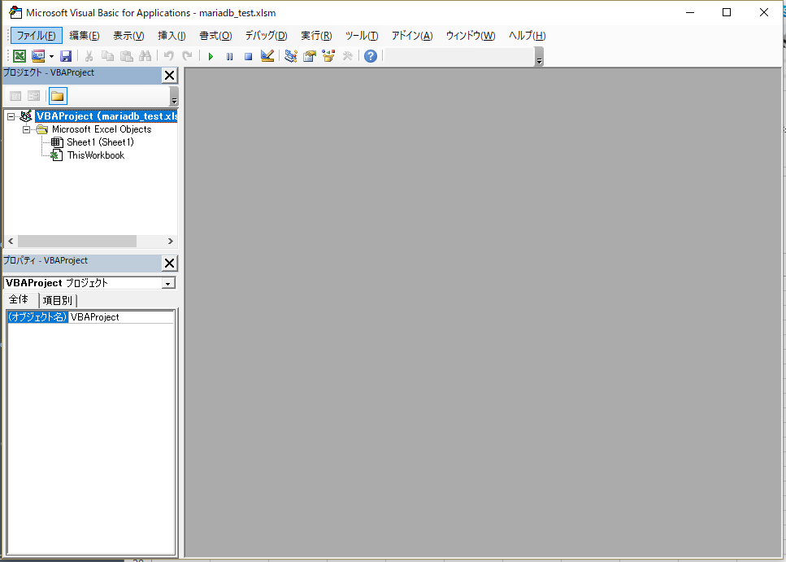Screen dimensions: 786x562
Task: Open the ツール menu
Action: tap(362, 36)
